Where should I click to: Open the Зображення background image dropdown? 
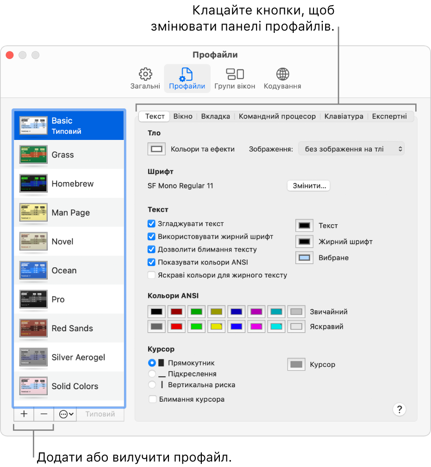(x=351, y=149)
